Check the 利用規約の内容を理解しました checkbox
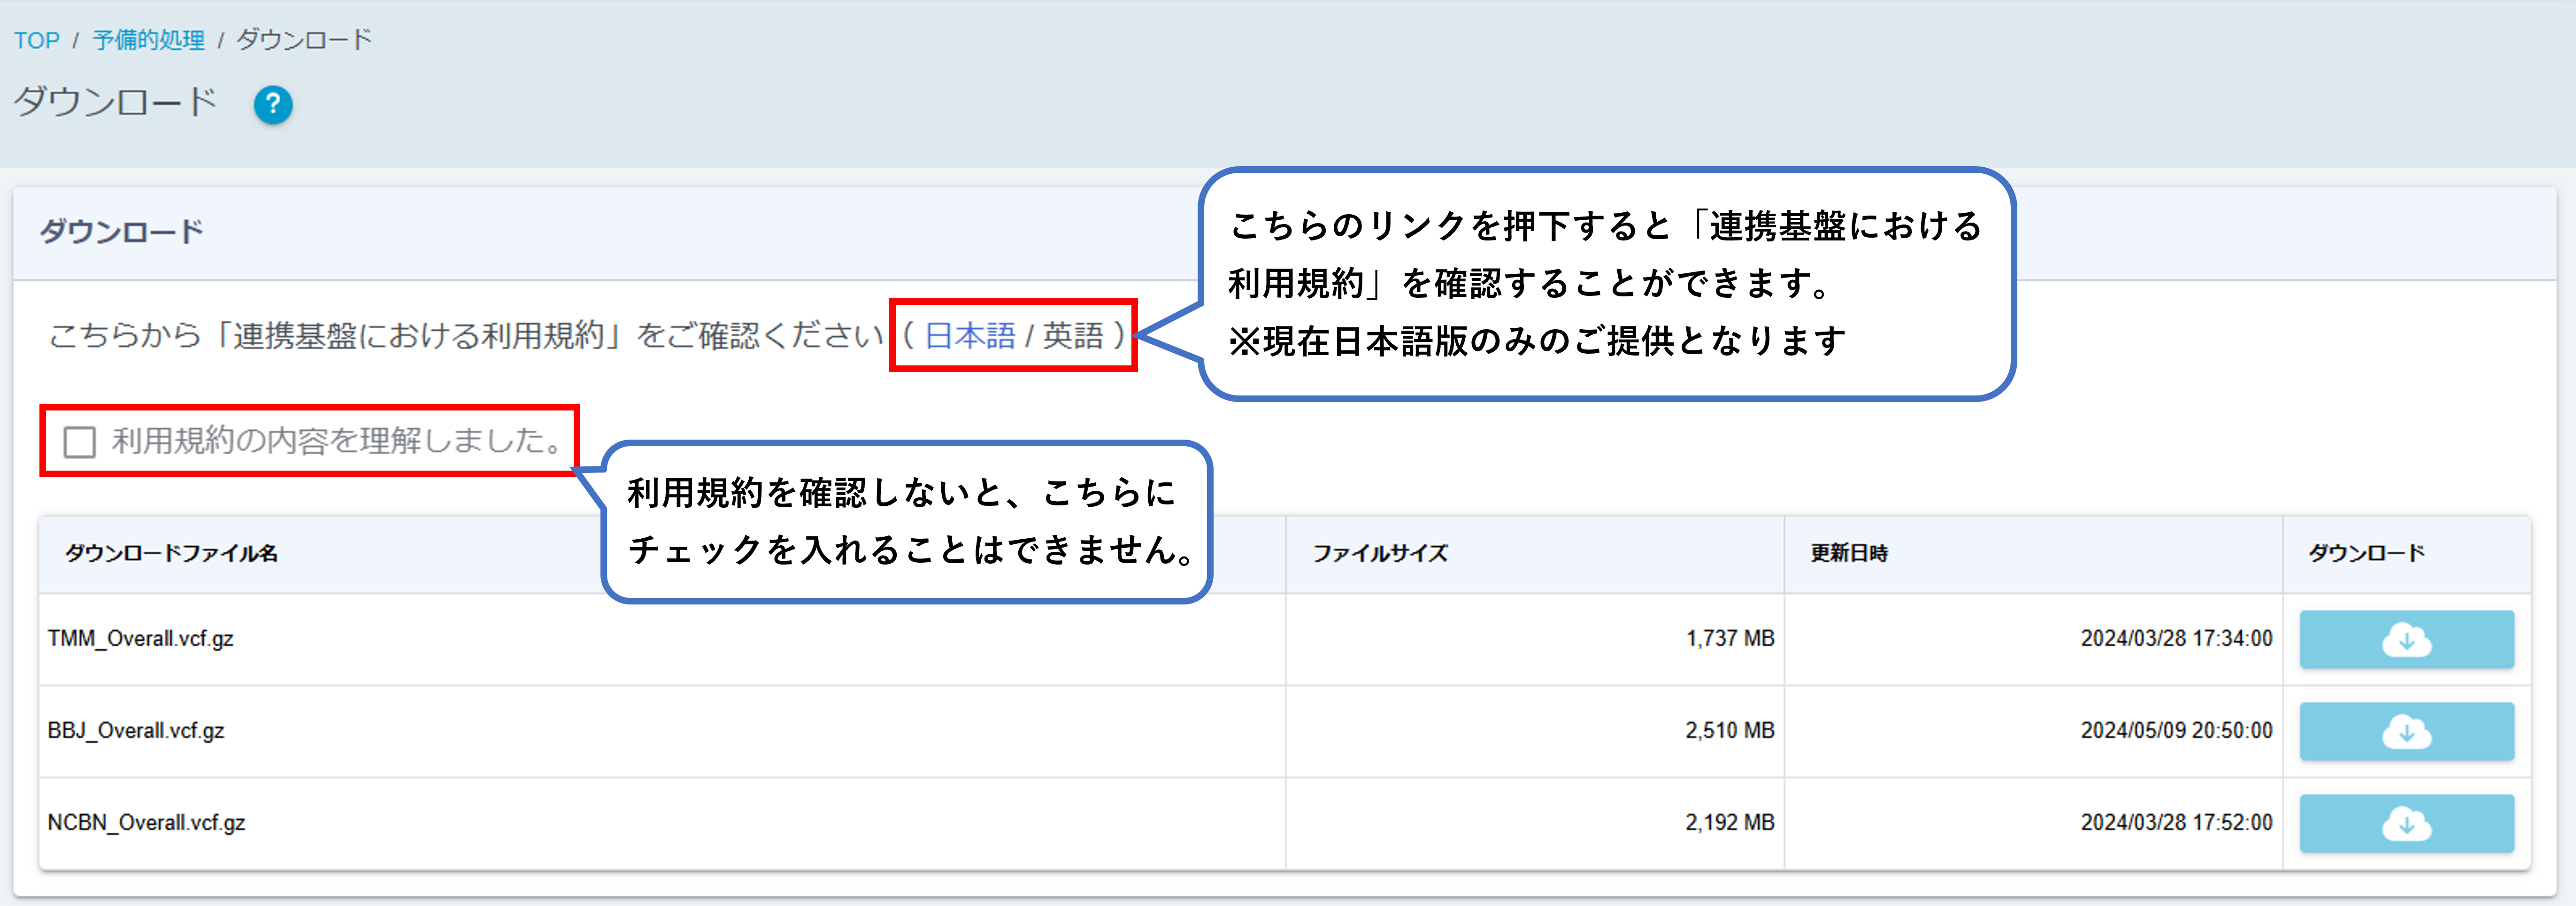The image size is (2576, 906). (79, 441)
